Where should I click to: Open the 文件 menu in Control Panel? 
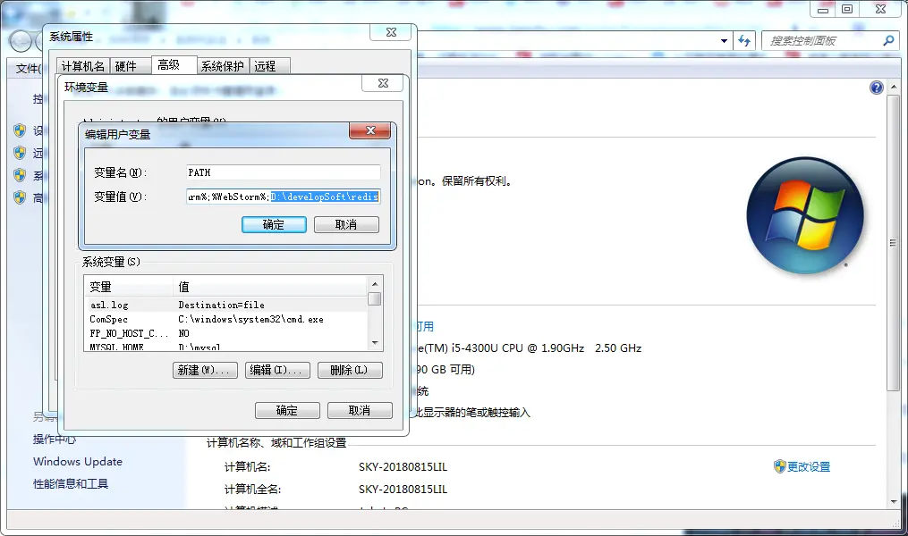tap(28, 68)
